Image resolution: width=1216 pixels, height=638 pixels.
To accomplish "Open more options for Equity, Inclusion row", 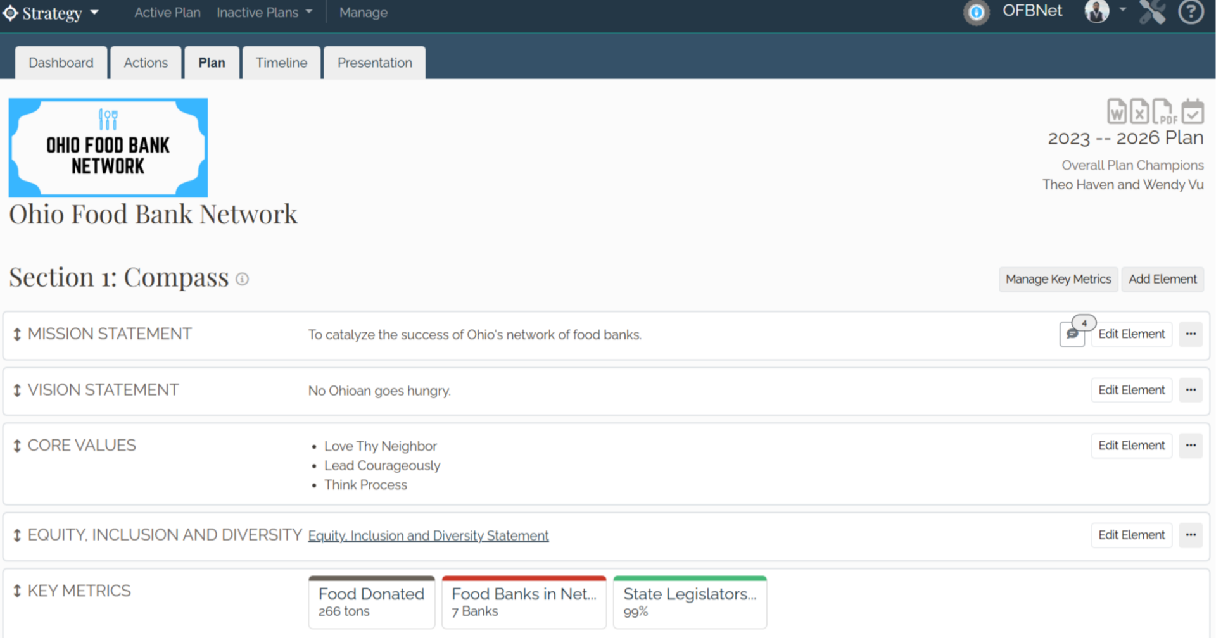I will coord(1191,535).
